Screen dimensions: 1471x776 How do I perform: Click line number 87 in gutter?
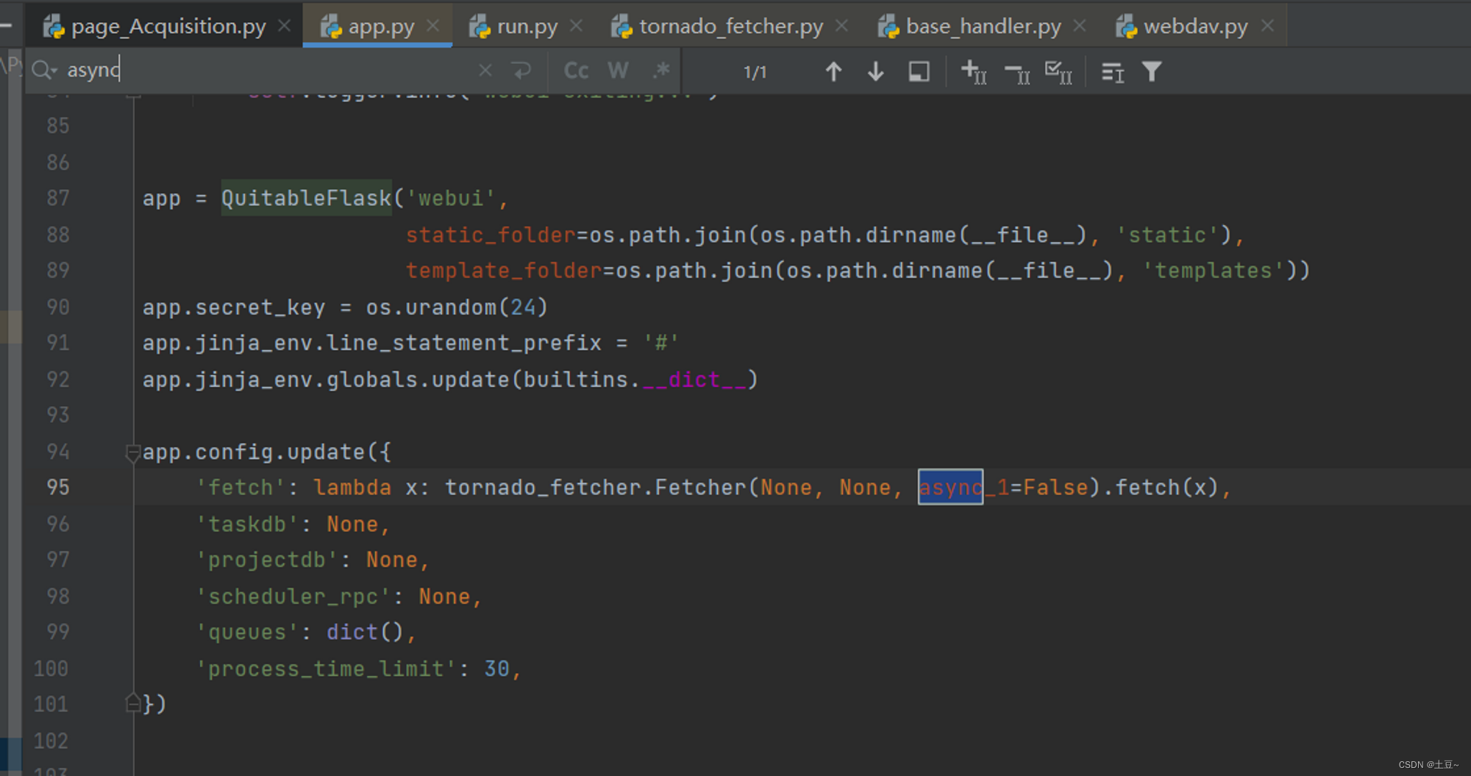pos(58,198)
